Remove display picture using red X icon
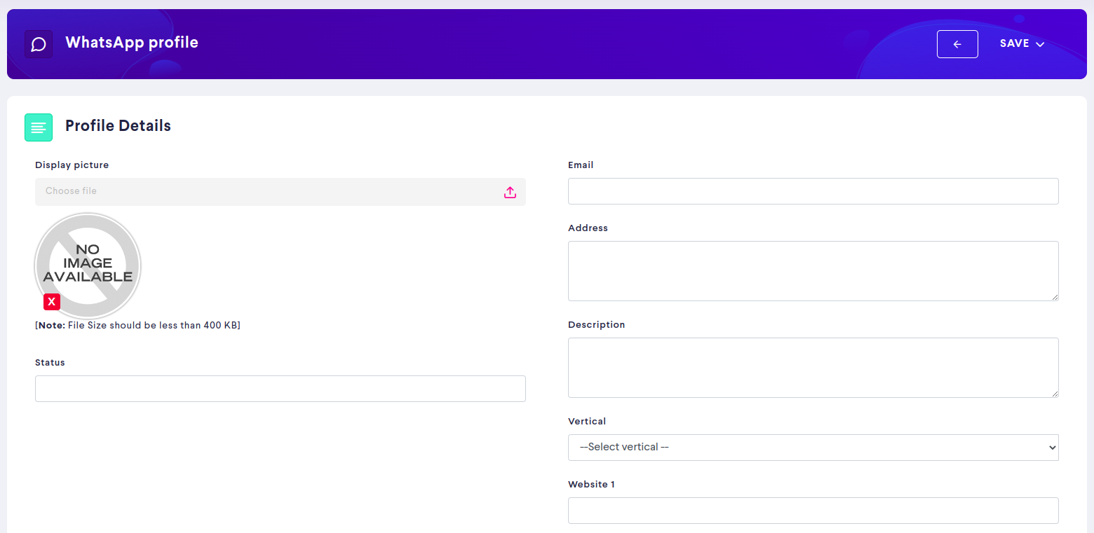Viewport: 1094px width, 533px height. click(52, 301)
